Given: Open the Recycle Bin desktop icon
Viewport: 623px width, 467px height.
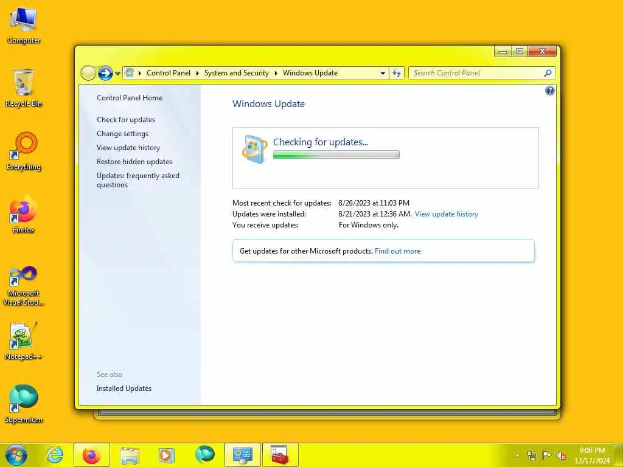Looking at the screenshot, I should [x=24, y=88].
